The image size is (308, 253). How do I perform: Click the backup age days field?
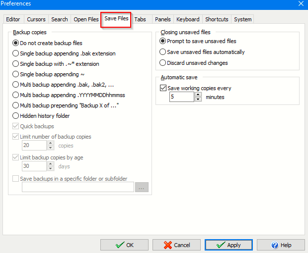click(x=34, y=166)
